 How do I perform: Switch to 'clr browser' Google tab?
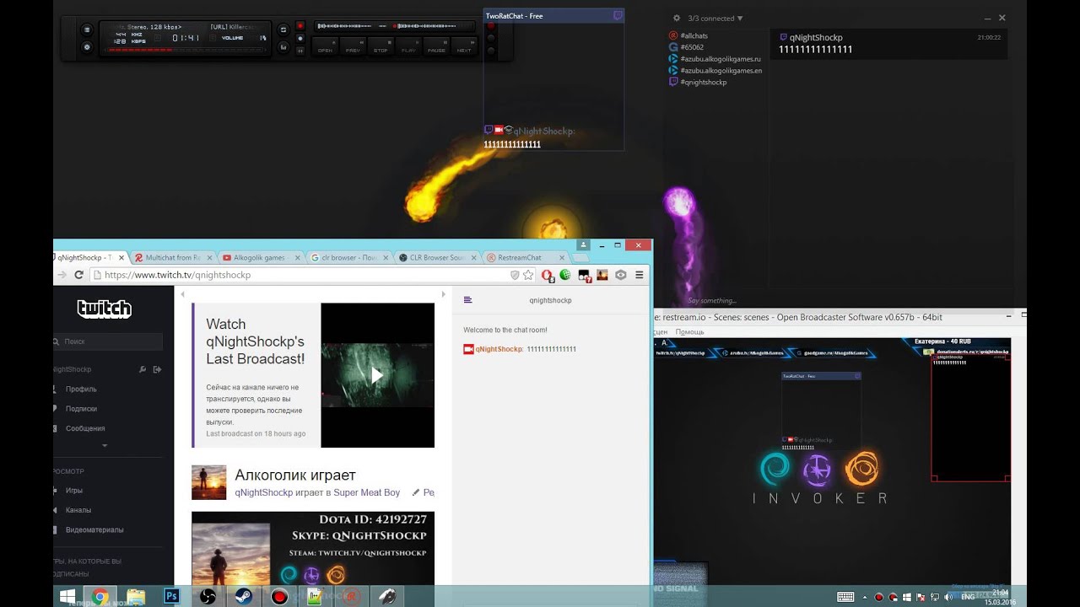pos(348,257)
